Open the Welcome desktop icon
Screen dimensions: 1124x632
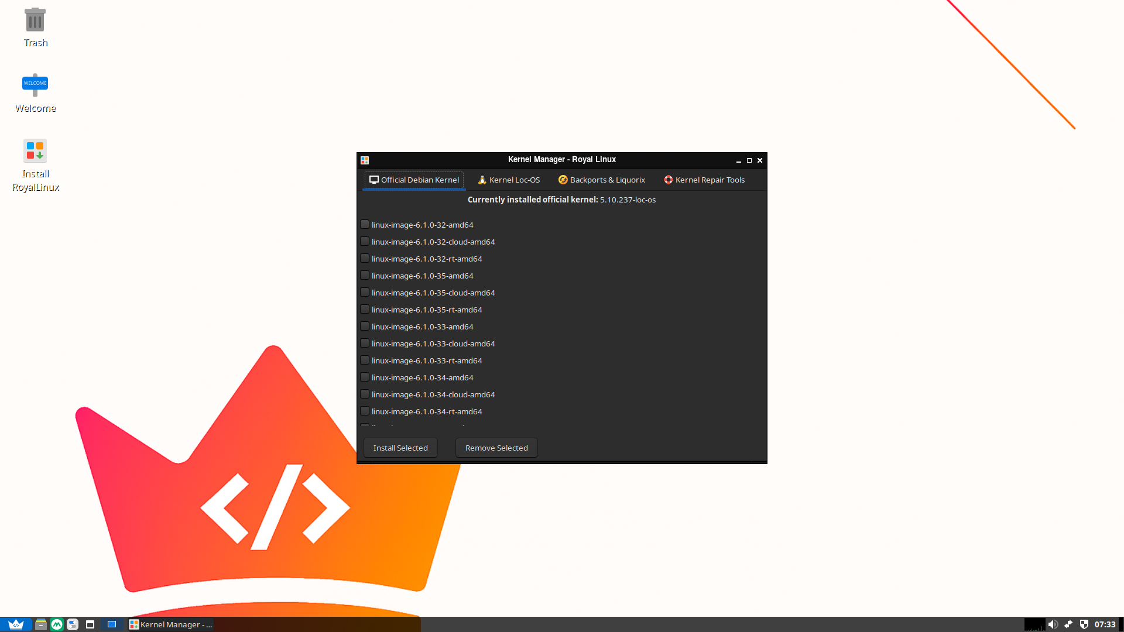(35, 92)
